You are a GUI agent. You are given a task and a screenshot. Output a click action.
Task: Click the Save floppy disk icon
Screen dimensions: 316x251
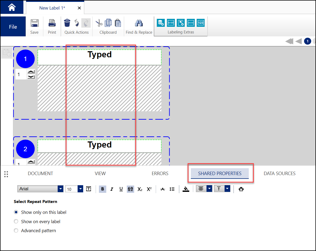coord(34,23)
